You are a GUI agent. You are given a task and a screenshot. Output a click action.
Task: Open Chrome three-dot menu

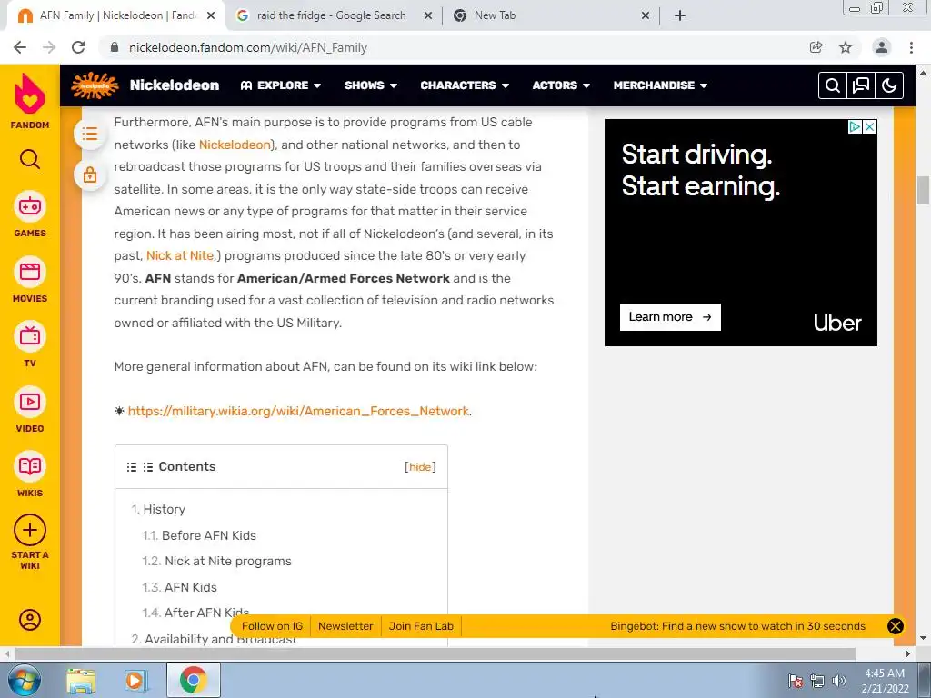(x=911, y=47)
